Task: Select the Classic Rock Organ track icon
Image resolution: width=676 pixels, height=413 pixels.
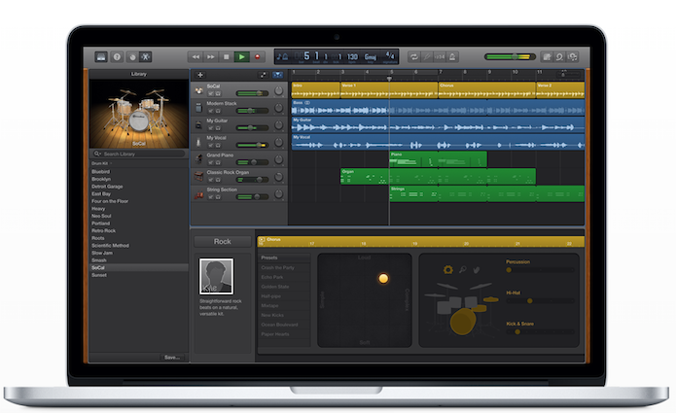Action: pos(198,177)
